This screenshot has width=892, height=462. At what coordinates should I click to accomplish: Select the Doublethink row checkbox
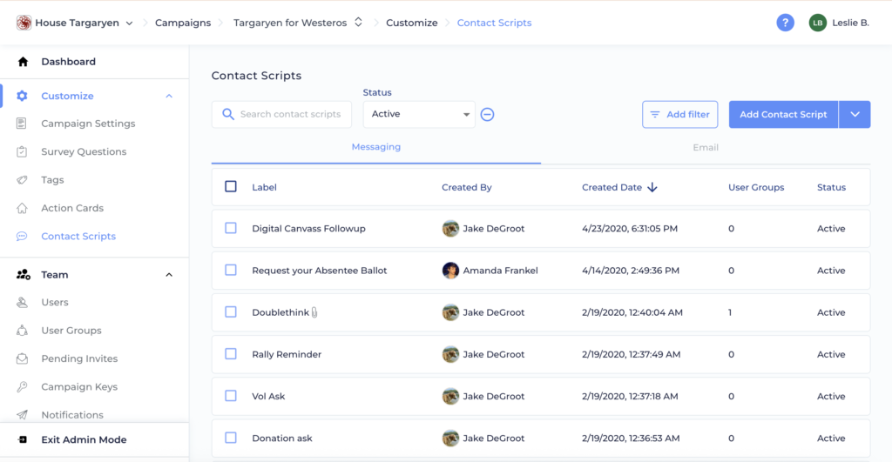point(230,312)
